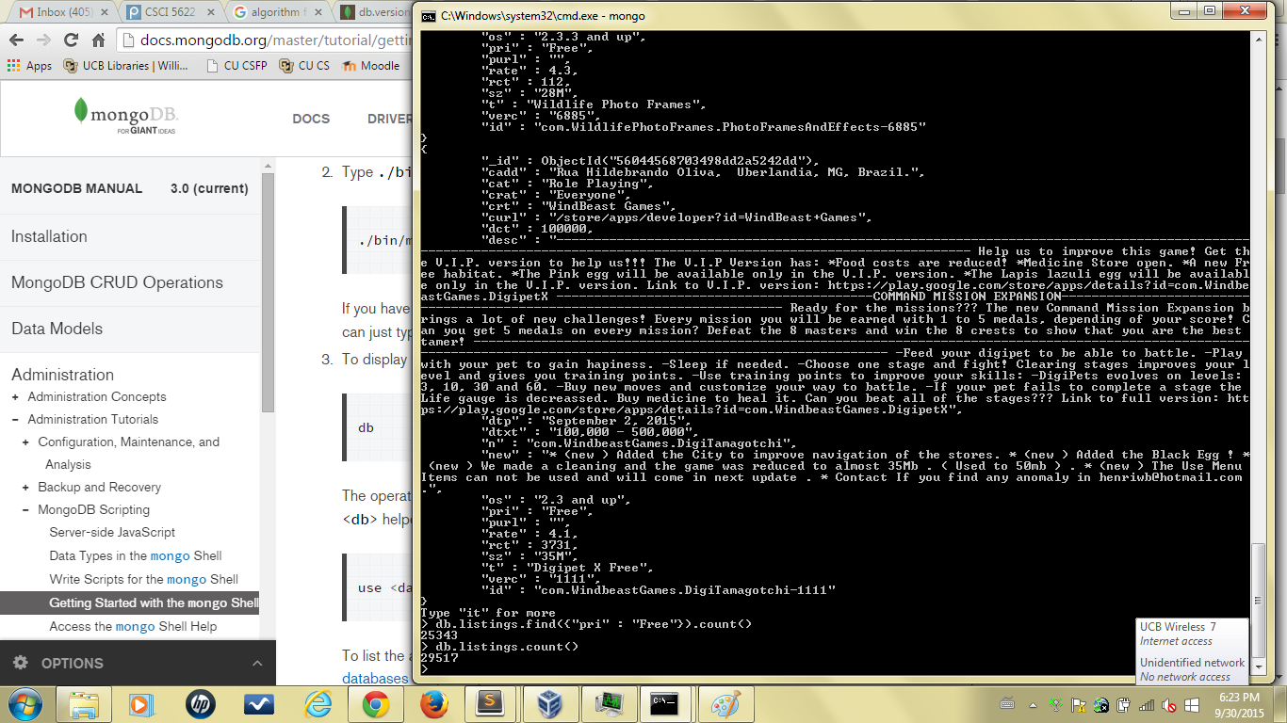
Task: Open Windows Explorer from taskbar
Action: (x=85, y=704)
